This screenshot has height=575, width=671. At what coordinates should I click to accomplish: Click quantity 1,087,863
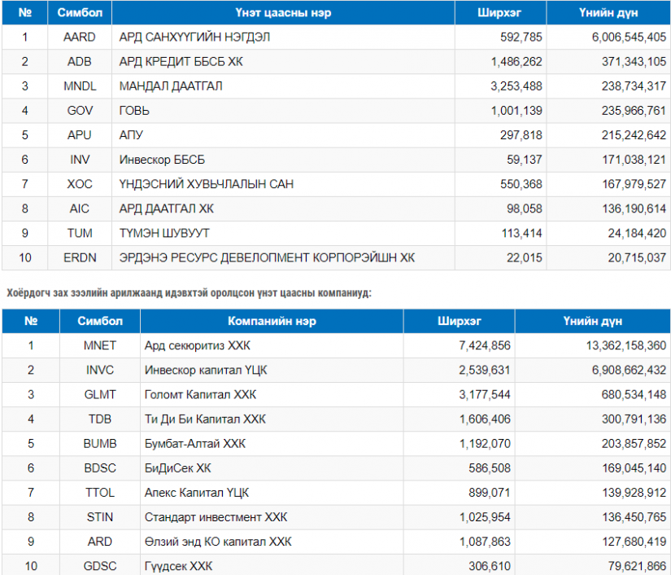[485, 541]
